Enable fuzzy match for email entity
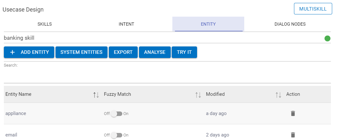Image resolution: width=337 pixels, height=140 pixels. (x=116, y=135)
